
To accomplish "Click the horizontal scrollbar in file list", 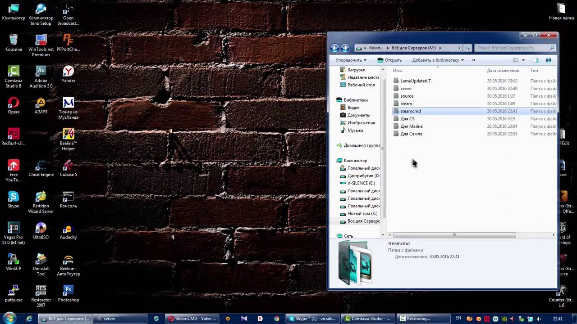I will [454, 235].
